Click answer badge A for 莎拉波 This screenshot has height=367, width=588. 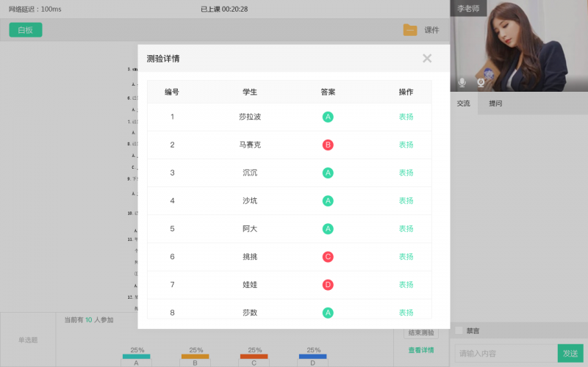coord(328,117)
